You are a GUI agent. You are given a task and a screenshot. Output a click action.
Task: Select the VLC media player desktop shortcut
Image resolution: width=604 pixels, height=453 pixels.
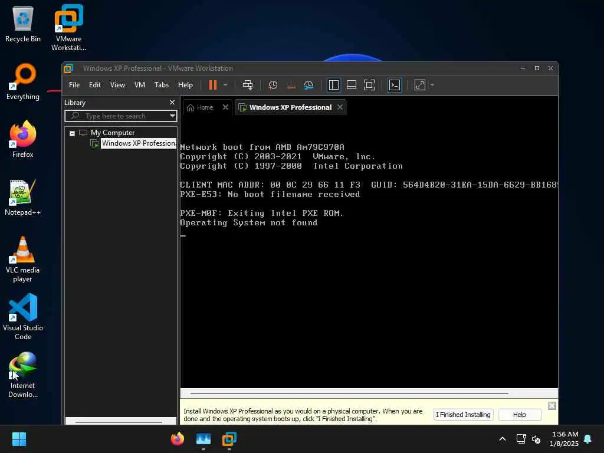tap(23, 260)
